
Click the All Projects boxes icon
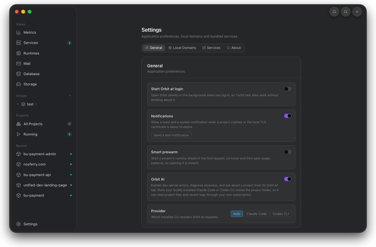pos(18,124)
